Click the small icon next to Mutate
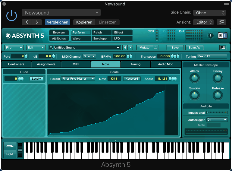 click(x=155, y=48)
